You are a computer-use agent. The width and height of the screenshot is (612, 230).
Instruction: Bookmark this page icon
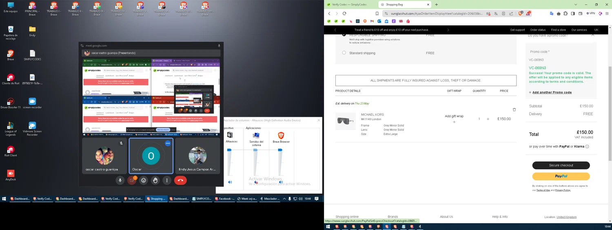point(377,13)
